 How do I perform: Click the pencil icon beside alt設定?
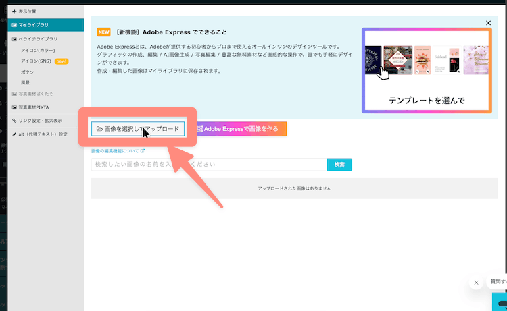tap(14, 134)
